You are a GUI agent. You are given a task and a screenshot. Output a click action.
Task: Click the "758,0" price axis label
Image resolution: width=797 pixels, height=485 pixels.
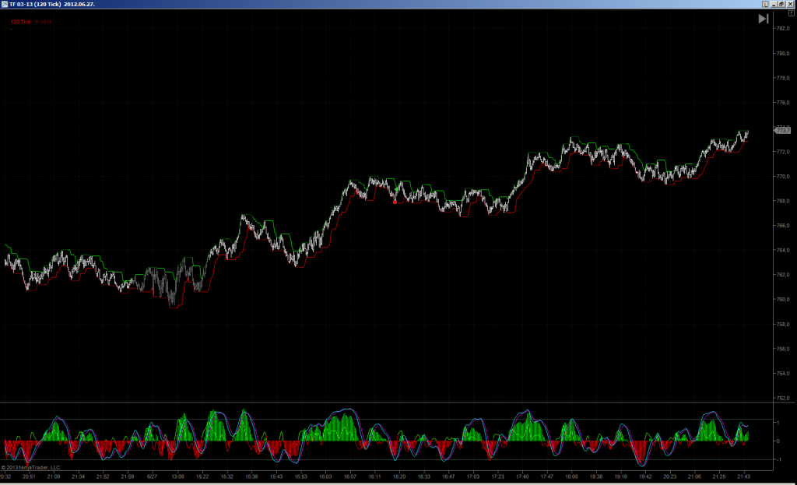(x=783, y=325)
